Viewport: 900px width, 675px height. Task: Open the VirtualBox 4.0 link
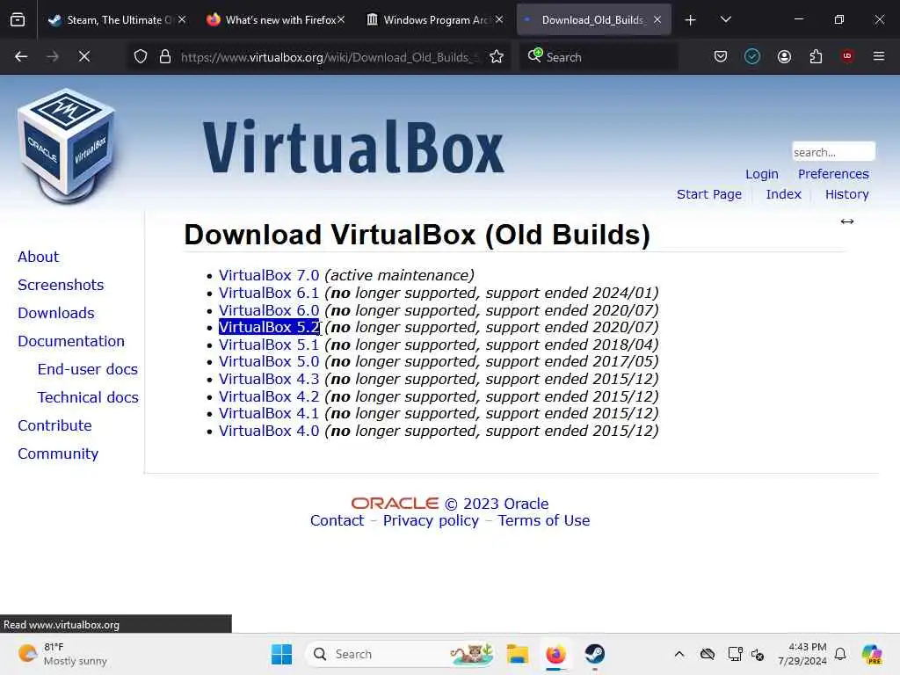269,431
